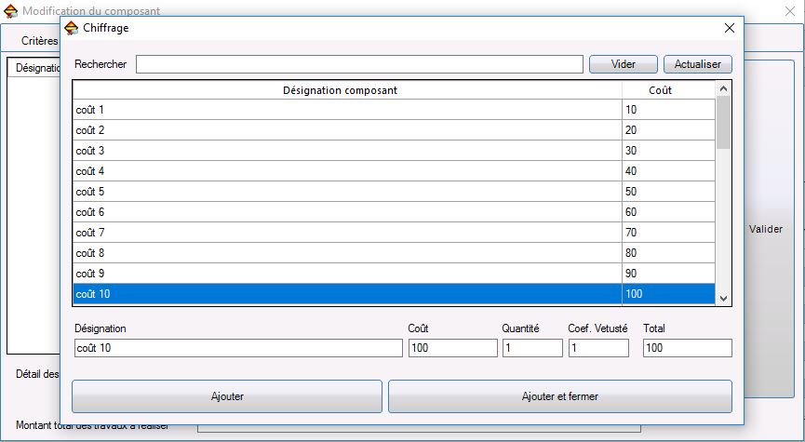This screenshot has height=442, width=805.
Task: Click Ajouter et fermer button
Action: click(560, 396)
